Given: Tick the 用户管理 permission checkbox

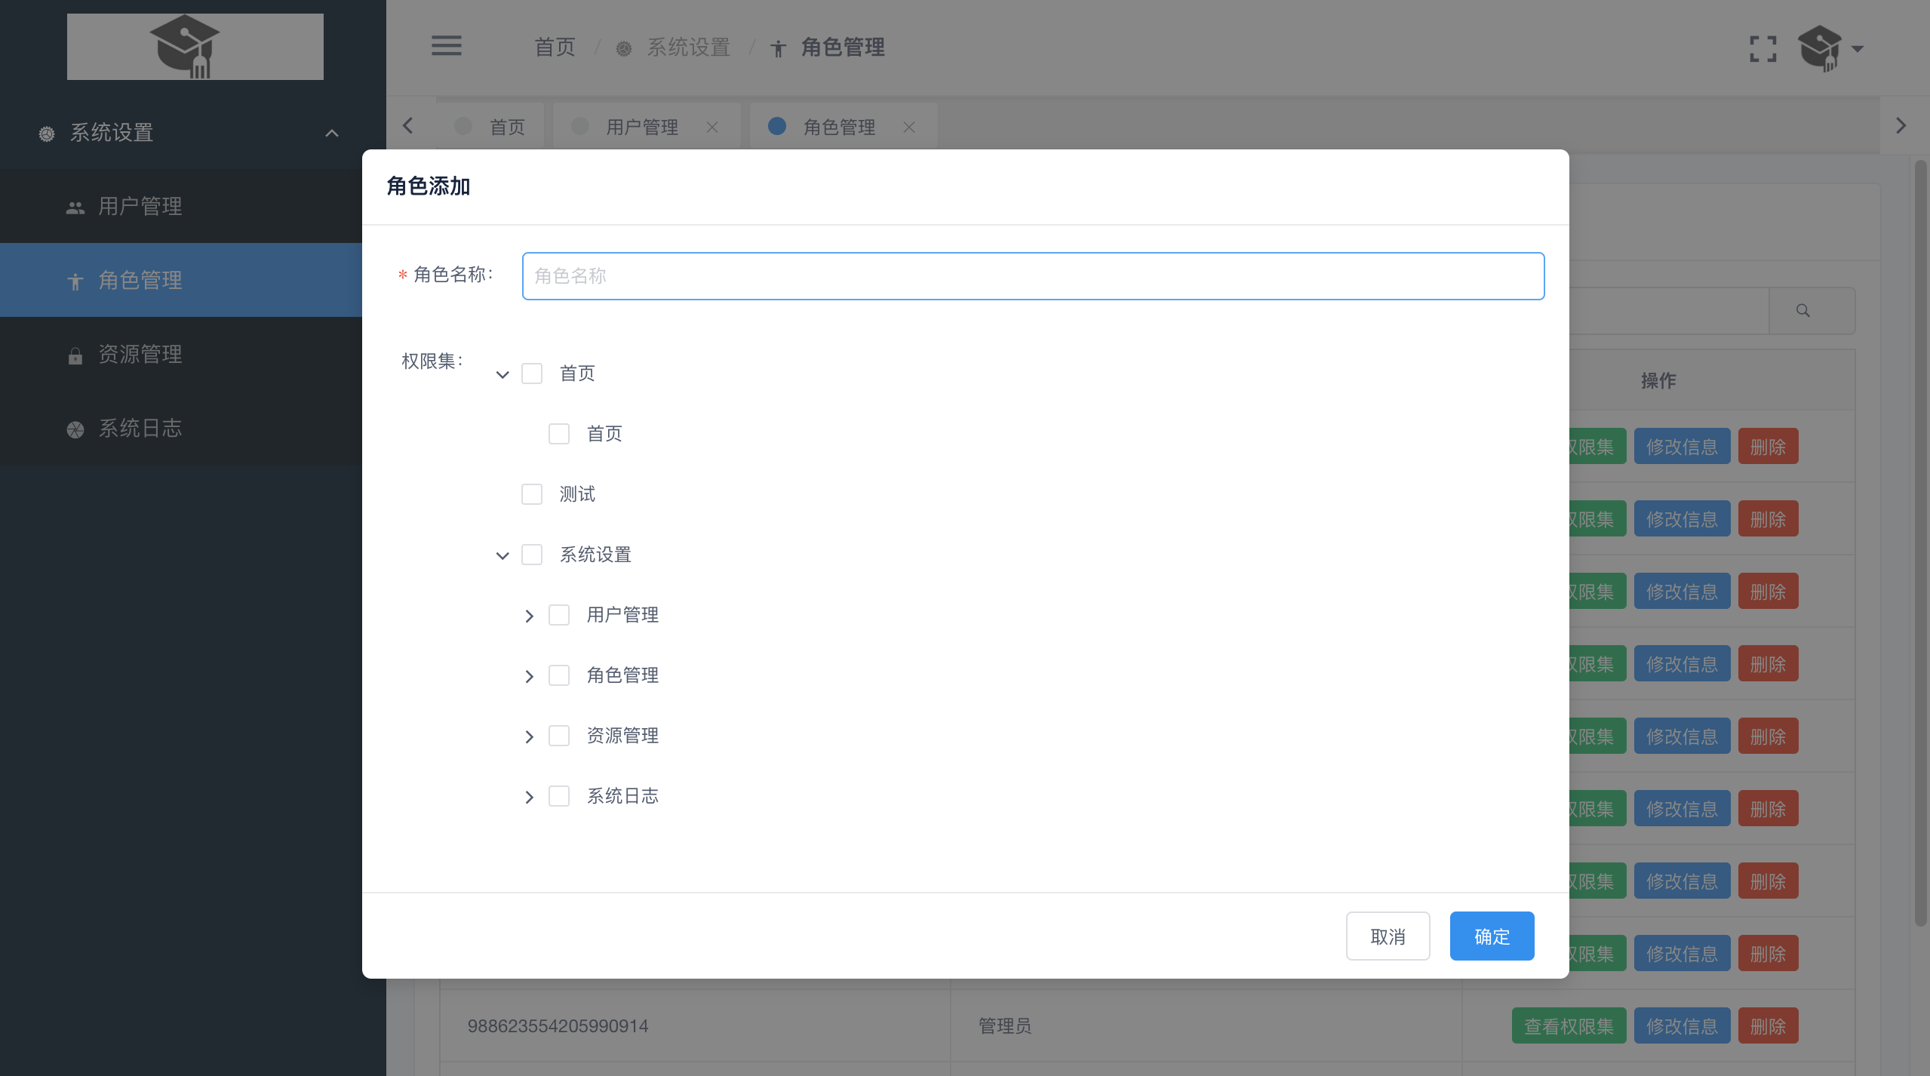Looking at the screenshot, I should [559, 615].
